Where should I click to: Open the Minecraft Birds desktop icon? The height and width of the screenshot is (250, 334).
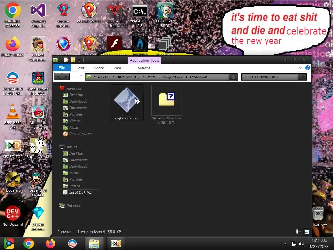38,117
